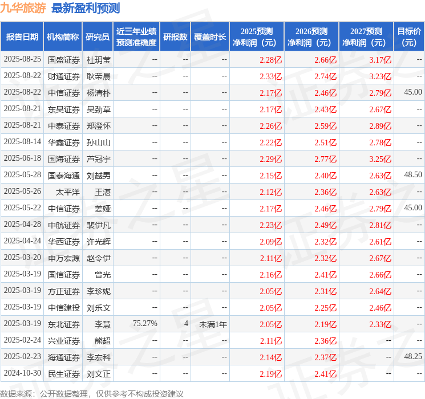The height and width of the screenshot is (399, 425).
Task: Click analyst name 刘乐文
Action: [98, 308]
